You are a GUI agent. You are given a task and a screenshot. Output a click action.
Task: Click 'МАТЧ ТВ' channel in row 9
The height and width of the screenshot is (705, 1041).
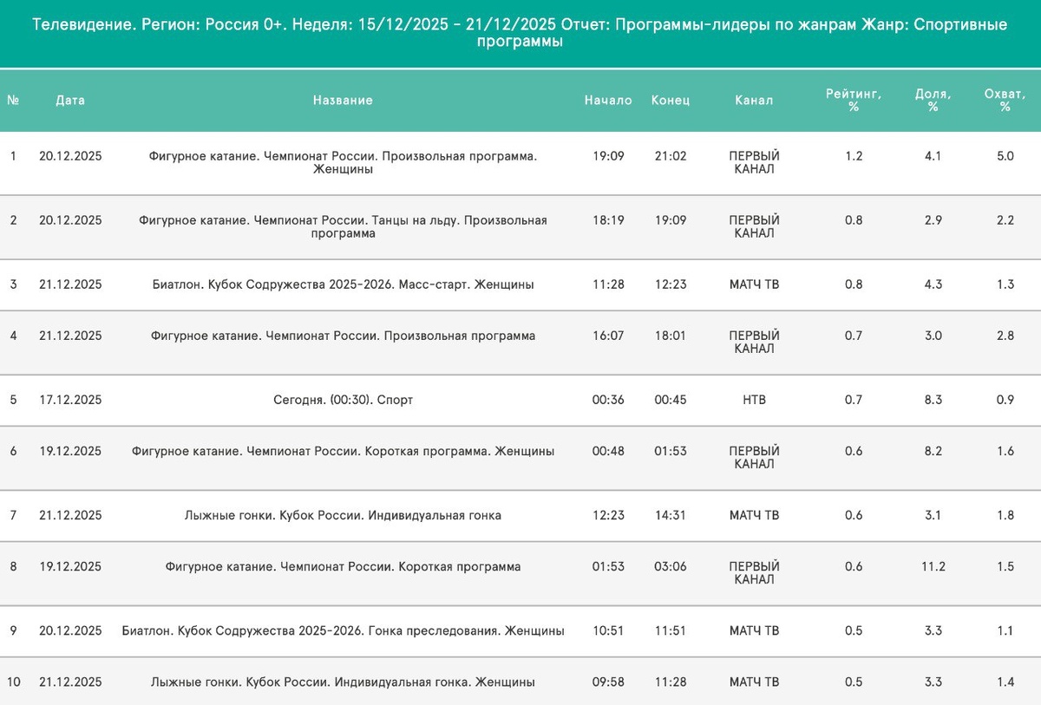pos(754,630)
